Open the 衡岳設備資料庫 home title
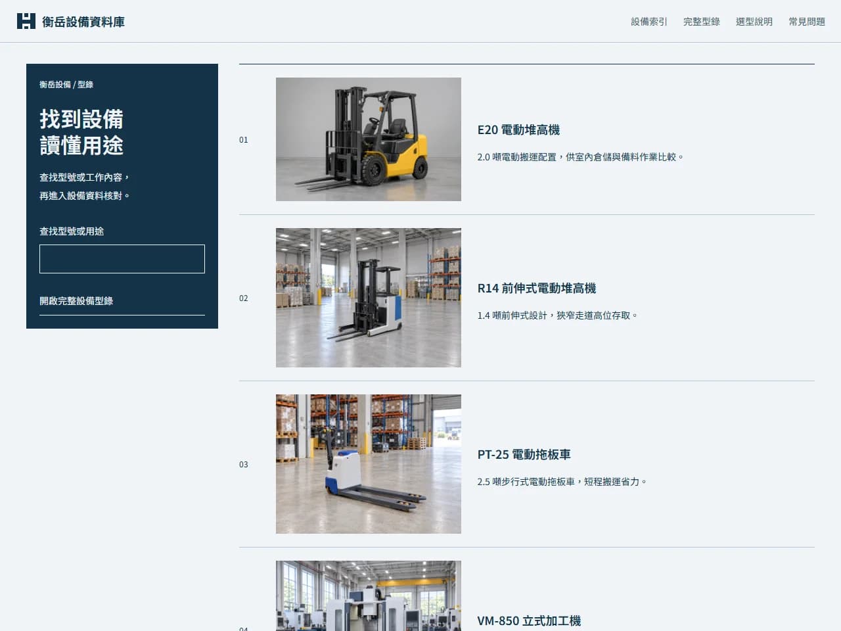The height and width of the screenshot is (631, 841). click(x=83, y=22)
